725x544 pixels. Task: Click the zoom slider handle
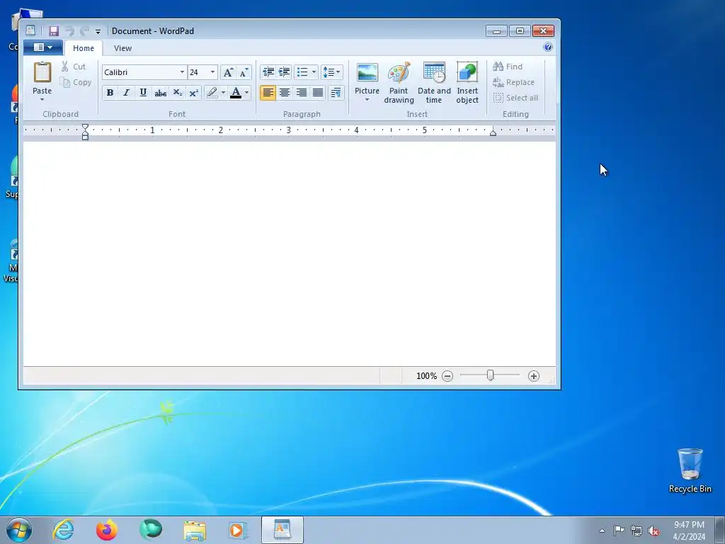click(490, 375)
